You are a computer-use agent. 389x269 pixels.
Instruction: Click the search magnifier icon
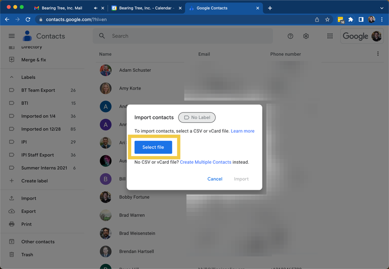click(x=102, y=36)
